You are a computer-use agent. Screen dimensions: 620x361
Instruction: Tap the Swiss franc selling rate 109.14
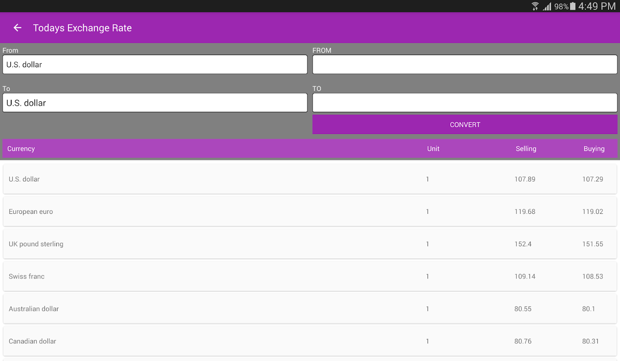tap(525, 277)
